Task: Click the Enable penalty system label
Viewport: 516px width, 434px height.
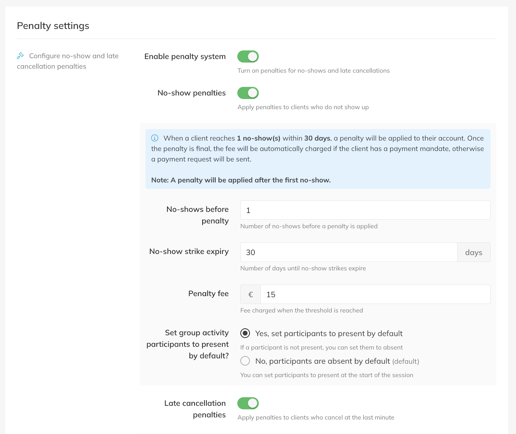Action: [185, 57]
